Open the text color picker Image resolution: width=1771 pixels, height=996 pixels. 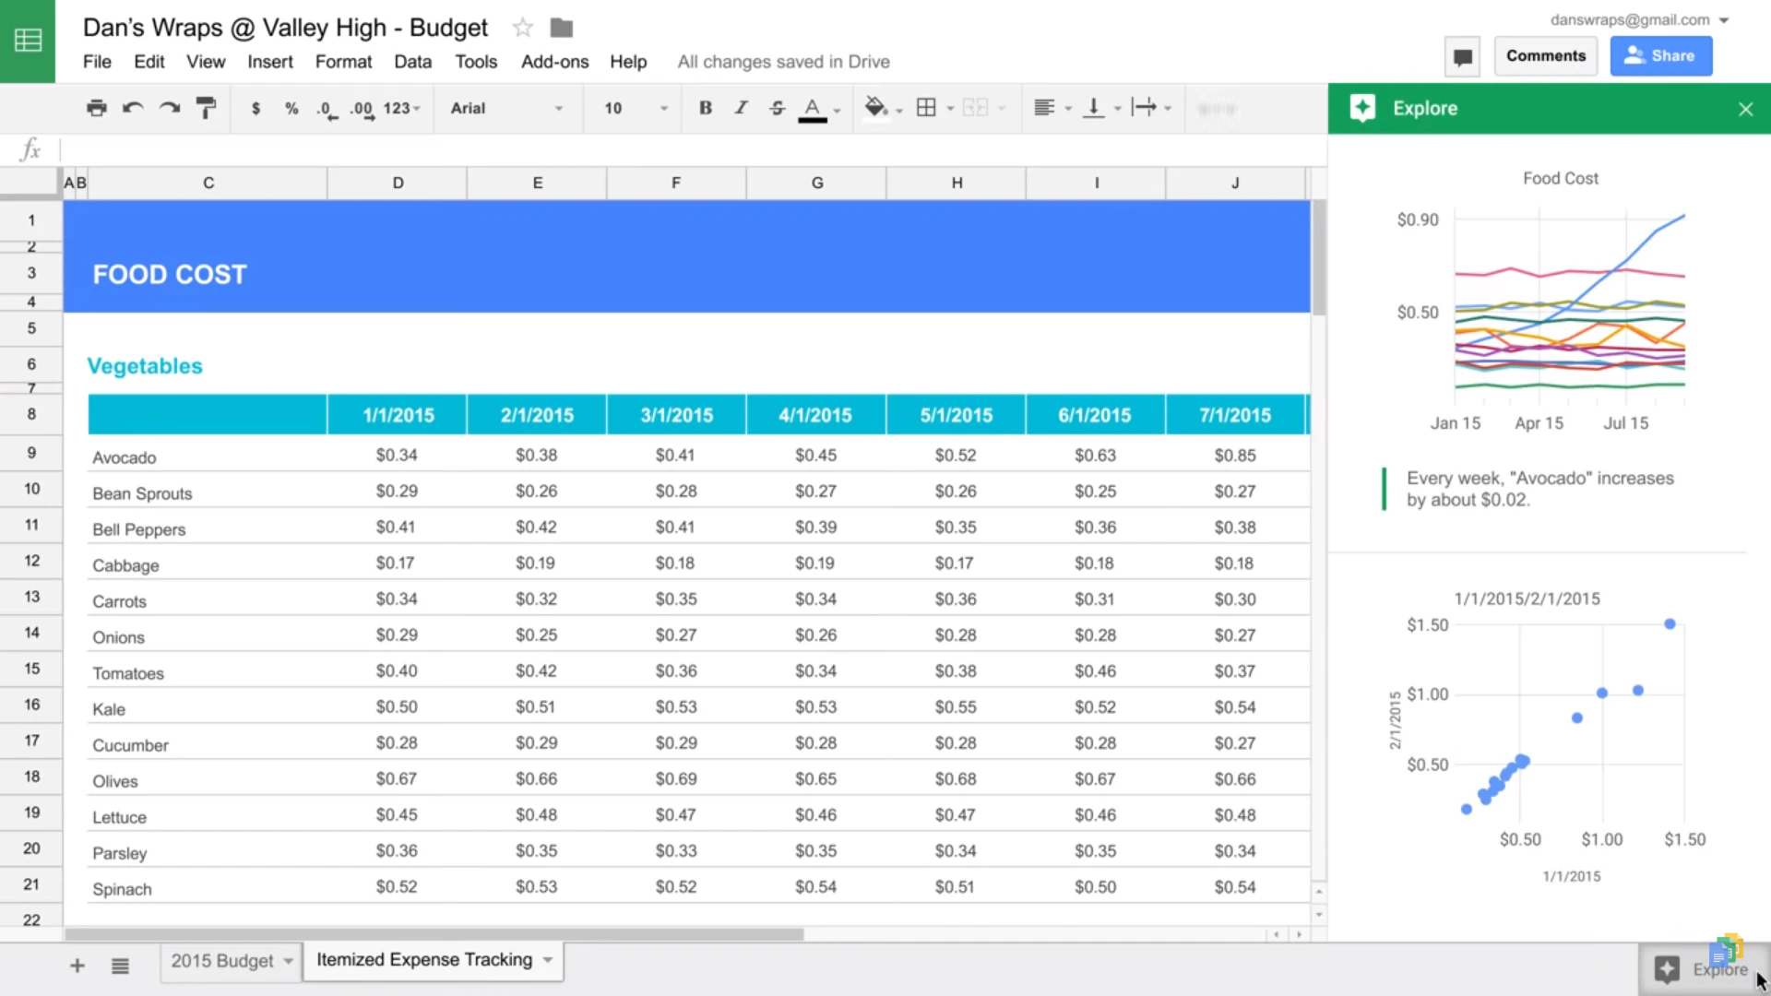812,108
